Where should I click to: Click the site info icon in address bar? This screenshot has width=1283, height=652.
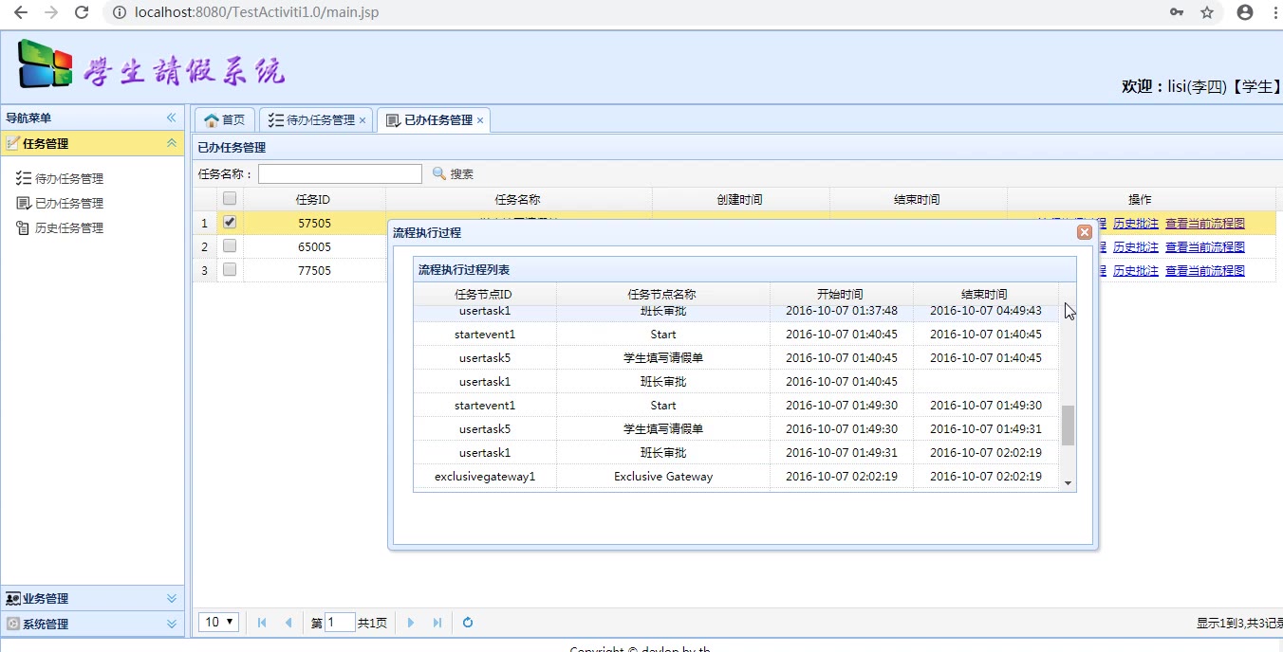point(119,12)
